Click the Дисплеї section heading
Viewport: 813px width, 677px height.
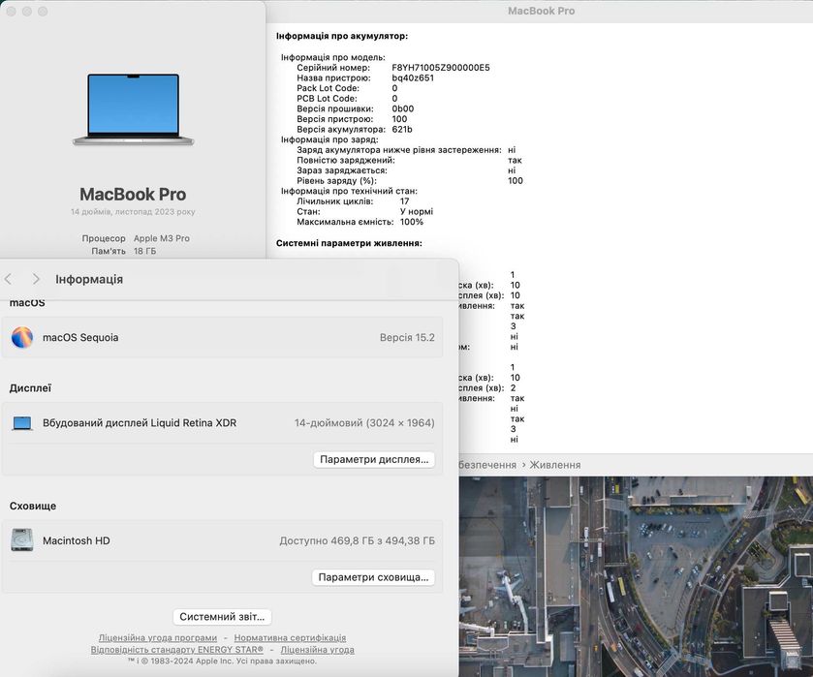[30, 388]
